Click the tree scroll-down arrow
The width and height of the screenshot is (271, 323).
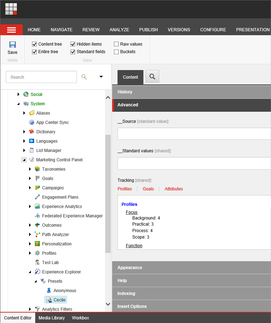(108, 304)
